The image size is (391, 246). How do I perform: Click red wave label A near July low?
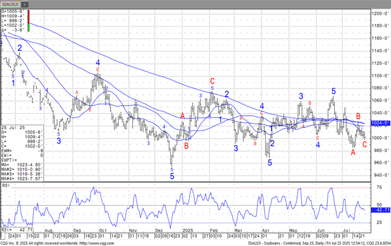click(353, 152)
